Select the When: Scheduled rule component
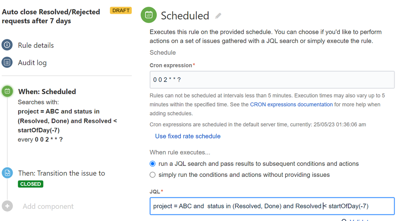This screenshot has height=221, width=408. pyautogui.click(x=47, y=92)
